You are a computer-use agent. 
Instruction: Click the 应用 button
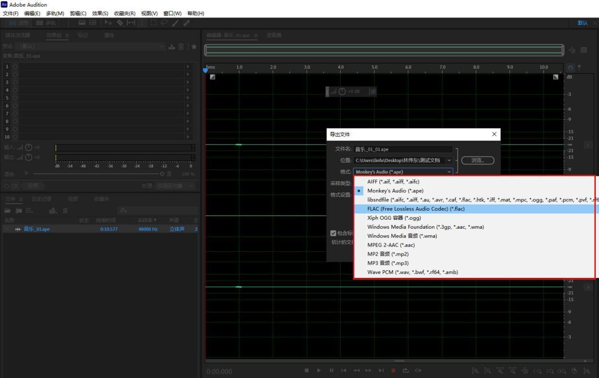[33, 185]
